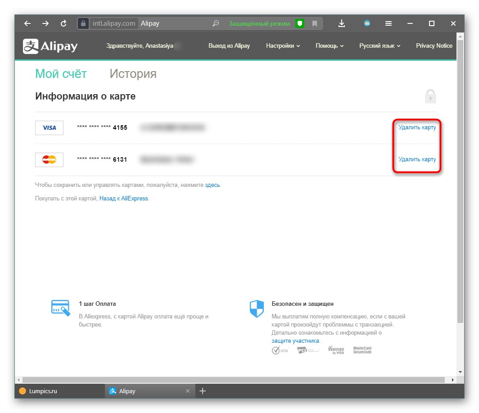Viewport: 479px width, 413px height.
Task: Click the здесь link to manage cards
Action: pyautogui.click(x=212, y=185)
